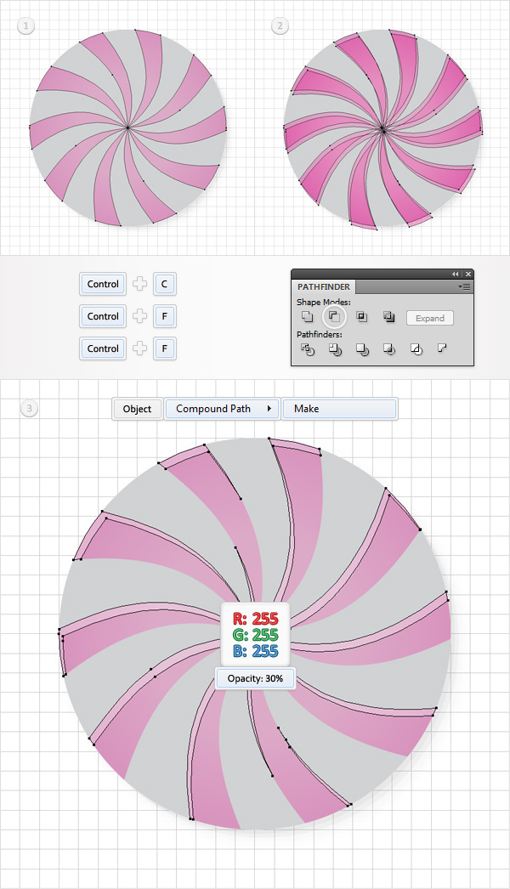Open the Pathfinder panel options menu
This screenshot has height=889, width=510.
(x=463, y=287)
